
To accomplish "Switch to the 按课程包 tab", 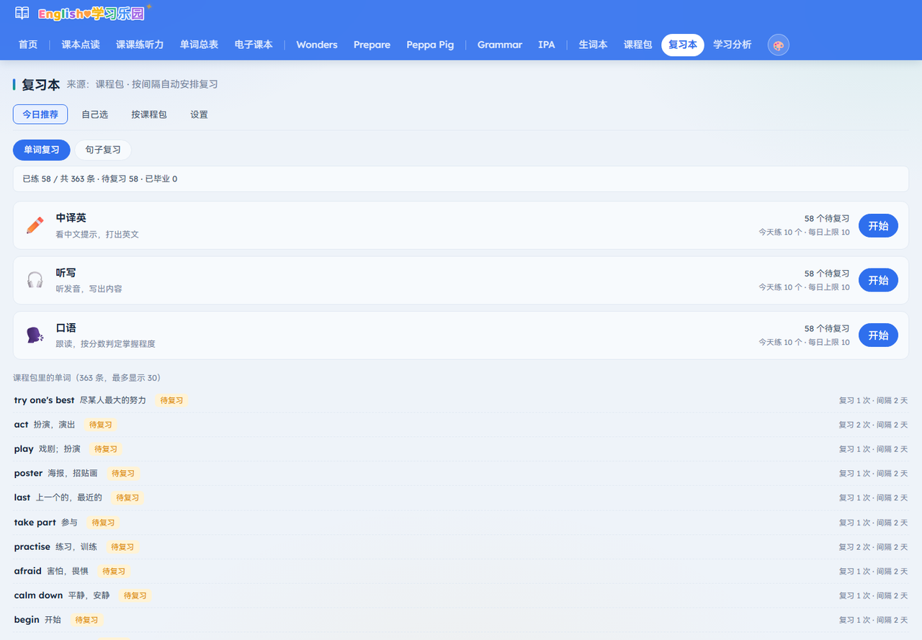I will 149,114.
